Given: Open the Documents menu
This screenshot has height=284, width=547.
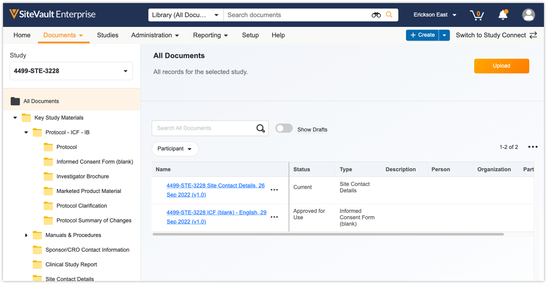Looking at the screenshot, I should (63, 35).
